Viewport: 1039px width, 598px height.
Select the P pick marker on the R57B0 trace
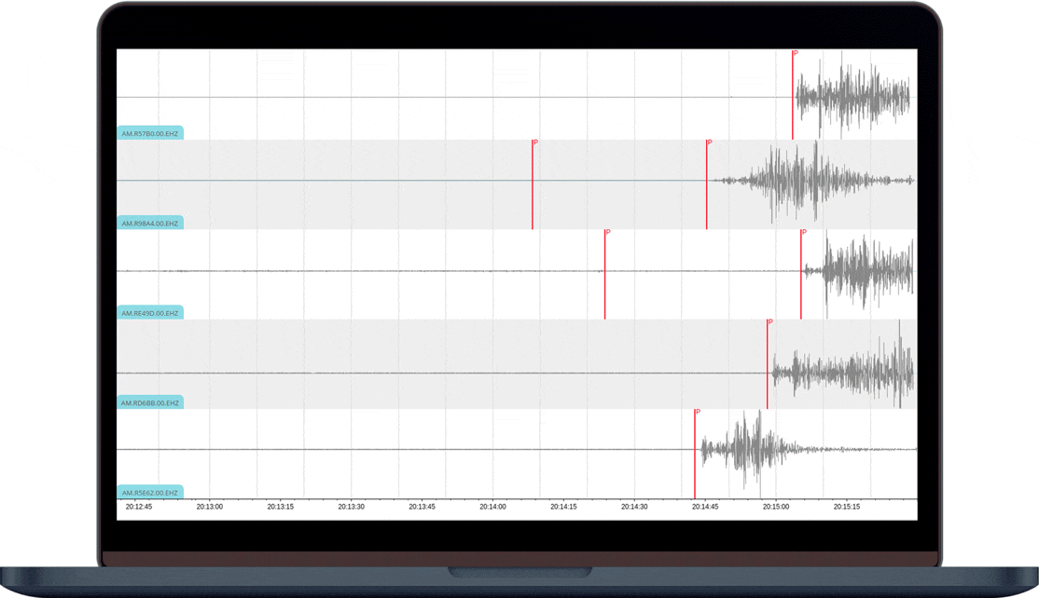[x=793, y=93]
